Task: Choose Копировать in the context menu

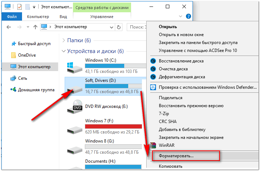Action: coord(170,166)
